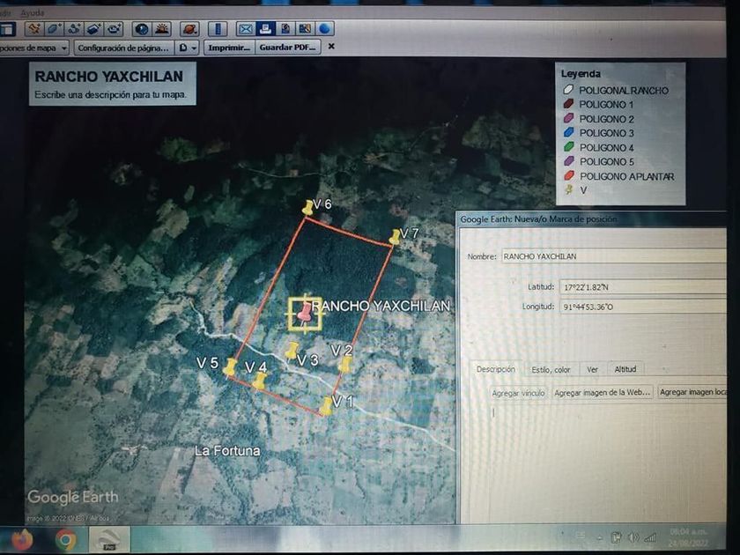Click the add placemark toolbar icon
Viewport: 740px width, 555px height.
point(33,29)
